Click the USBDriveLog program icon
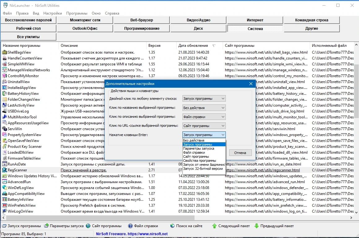The height and width of the screenshot is (238, 359). point(5,111)
